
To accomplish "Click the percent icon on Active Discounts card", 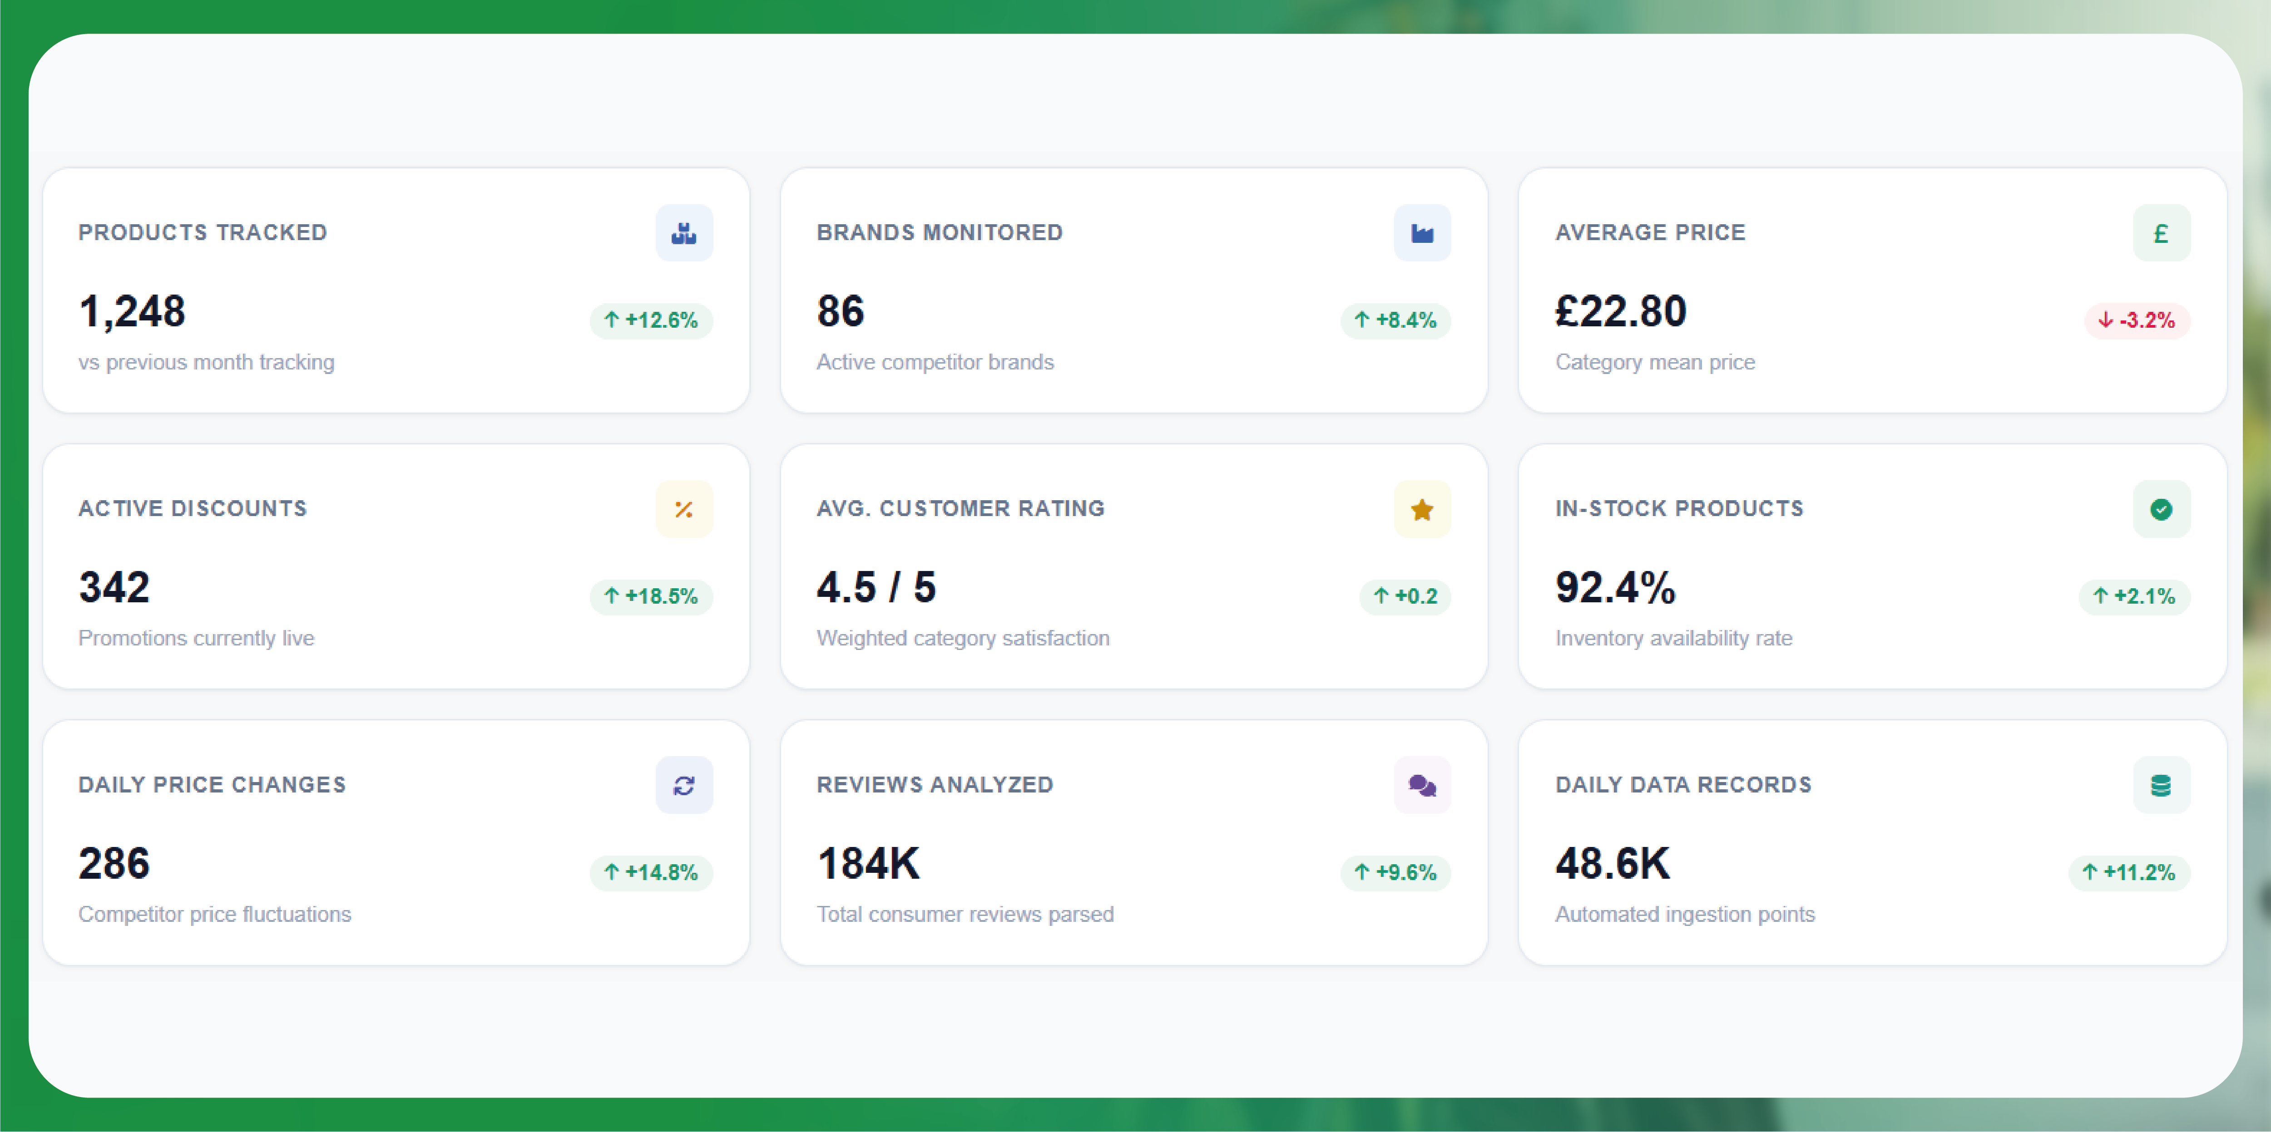I will [684, 509].
